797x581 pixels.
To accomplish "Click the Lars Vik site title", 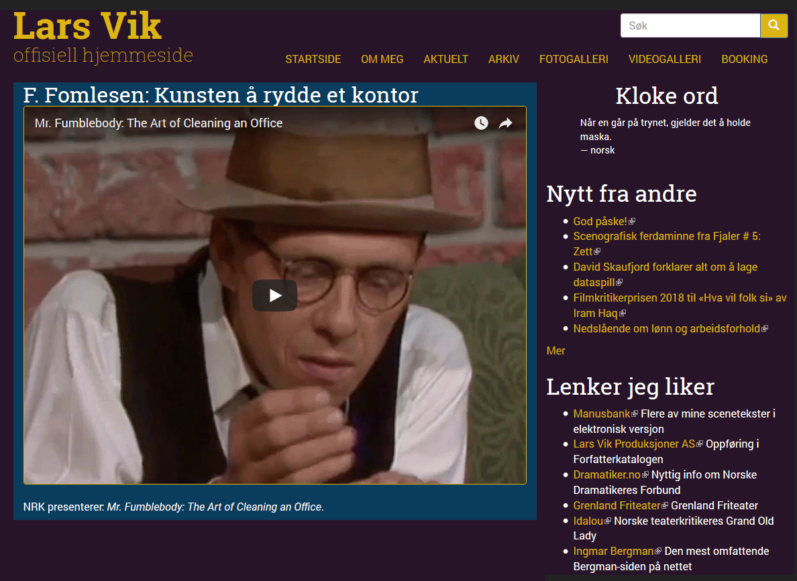I will (x=87, y=26).
